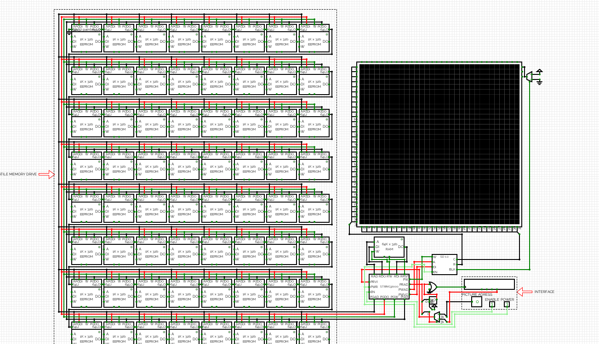This screenshot has width=599, height=344.
Task: Click the RRST pin on STRING32000
Action: tap(405, 275)
